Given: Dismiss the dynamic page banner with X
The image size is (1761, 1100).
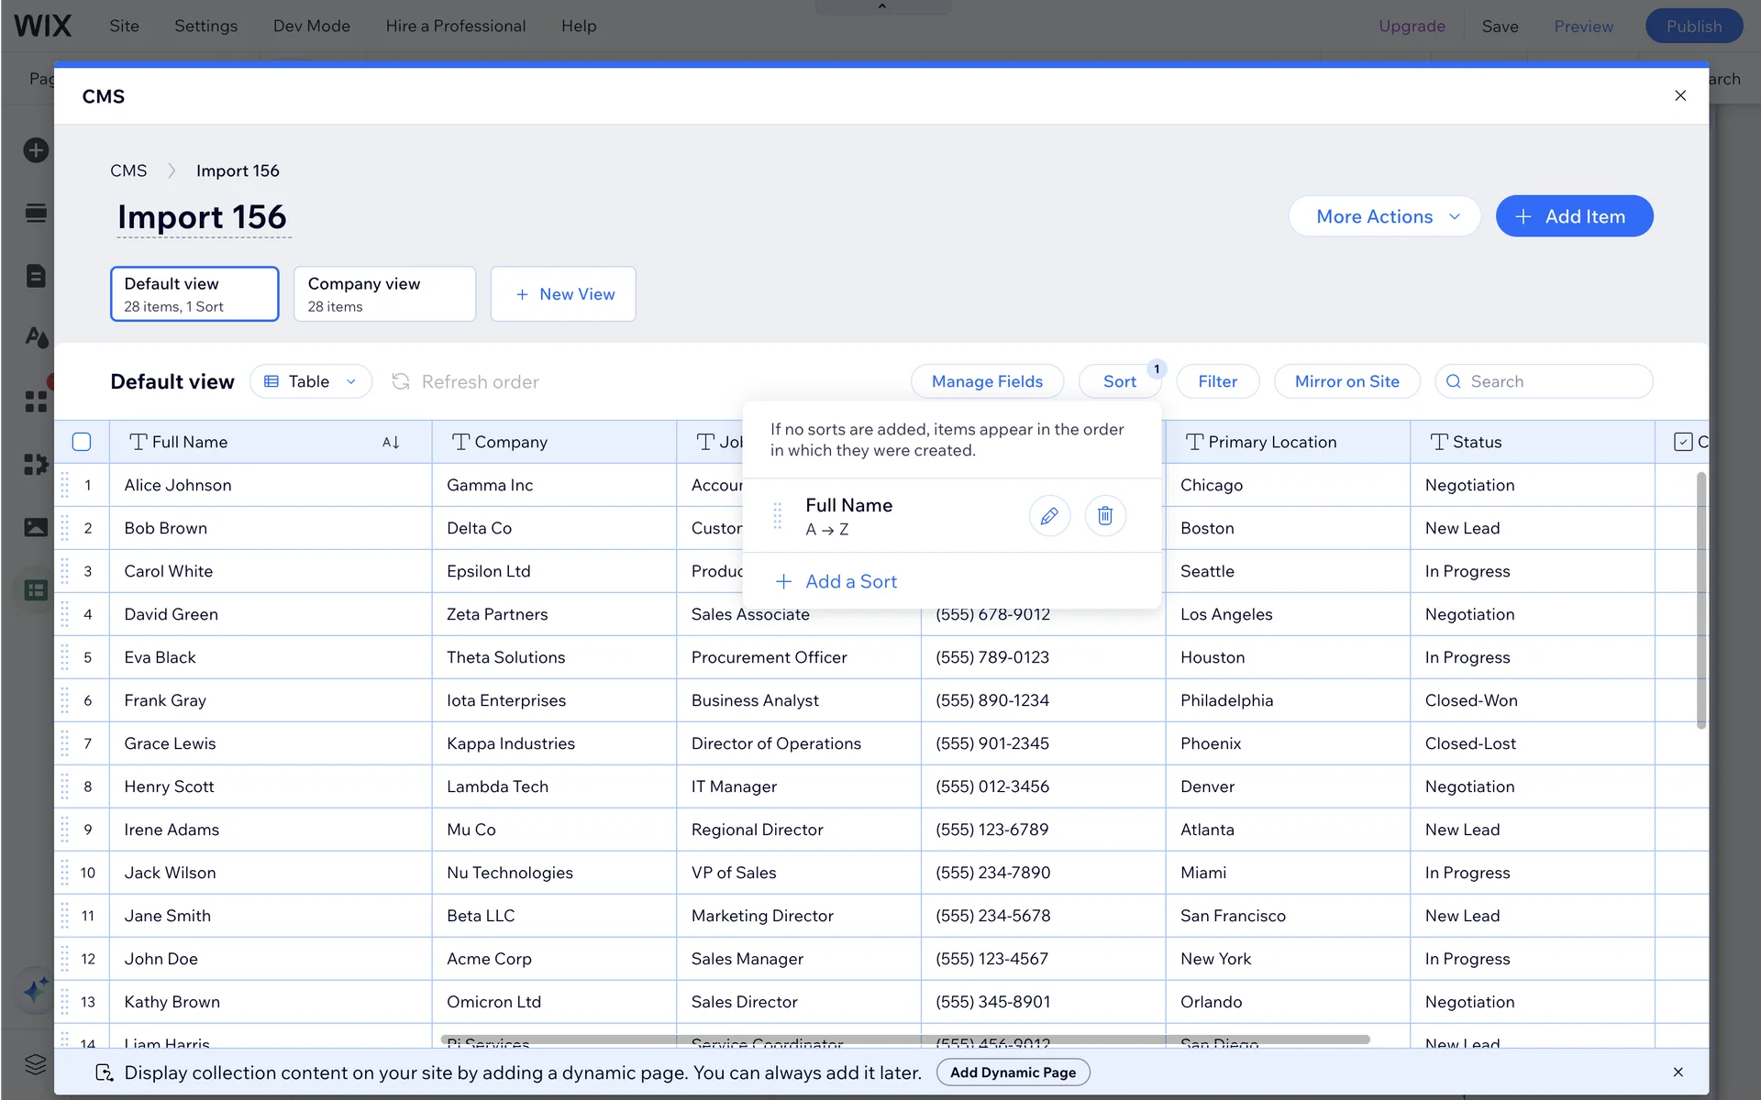Looking at the screenshot, I should [1678, 1072].
